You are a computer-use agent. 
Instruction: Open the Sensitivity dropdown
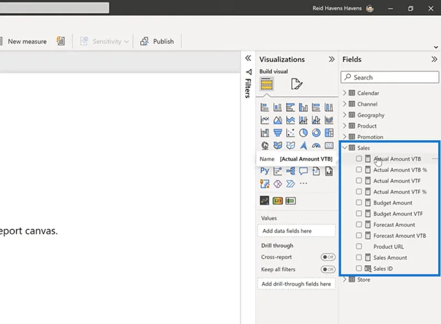105,41
